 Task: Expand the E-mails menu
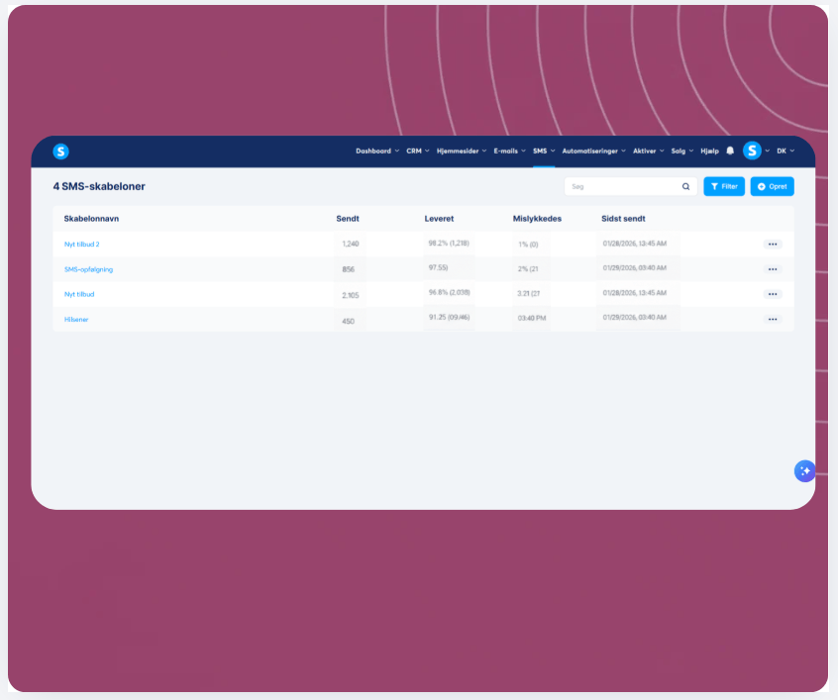pos(509,151)
